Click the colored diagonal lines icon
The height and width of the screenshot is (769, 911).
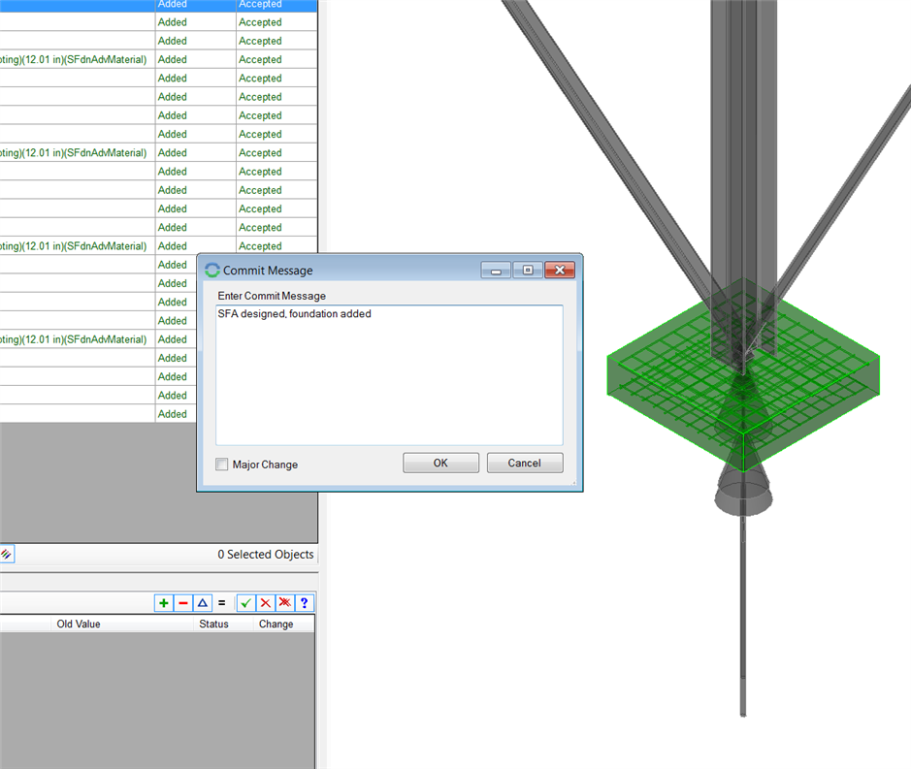[x=7, y=555]
